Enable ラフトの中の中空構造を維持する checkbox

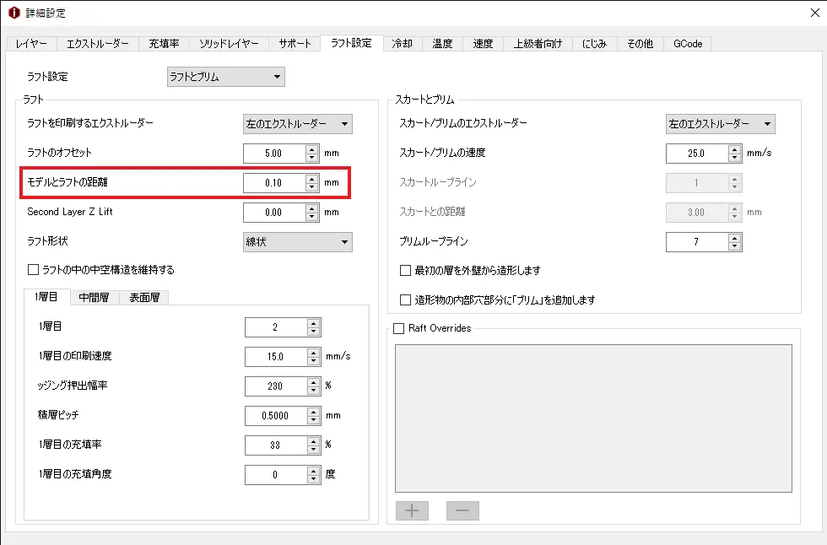pyautogui.click(x=34, y=270)
